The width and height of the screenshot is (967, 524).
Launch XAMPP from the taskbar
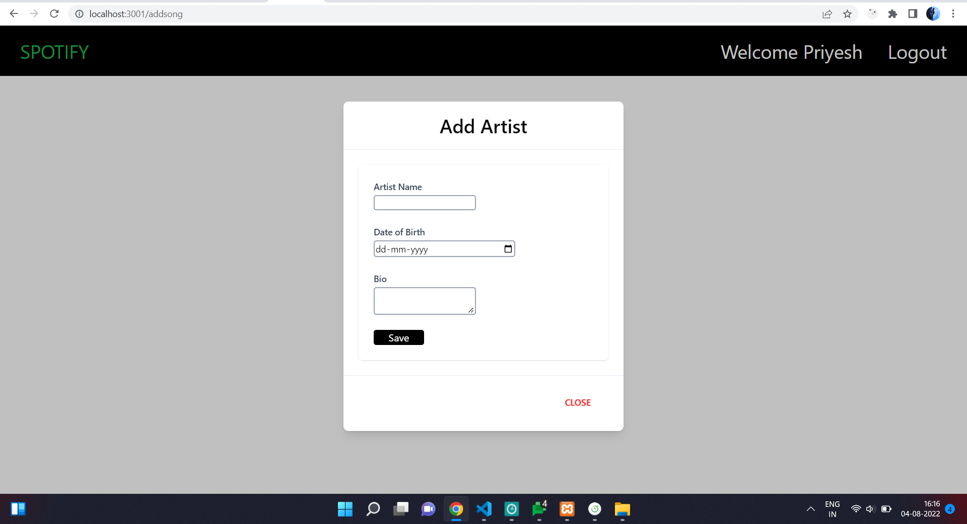567,509
